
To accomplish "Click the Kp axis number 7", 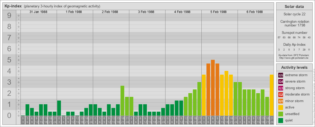I will coord(9,38).
